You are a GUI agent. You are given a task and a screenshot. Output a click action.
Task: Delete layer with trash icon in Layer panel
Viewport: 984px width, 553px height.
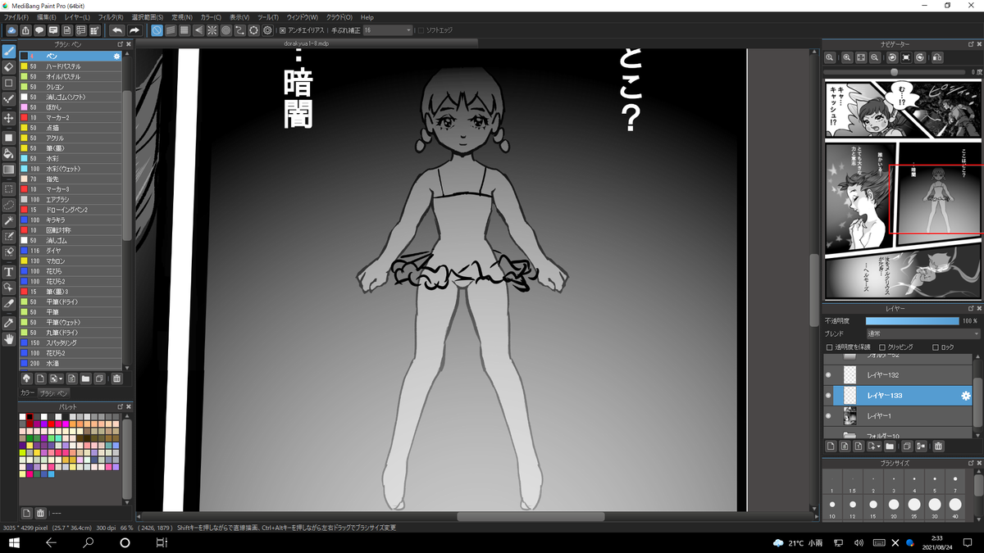938,446
